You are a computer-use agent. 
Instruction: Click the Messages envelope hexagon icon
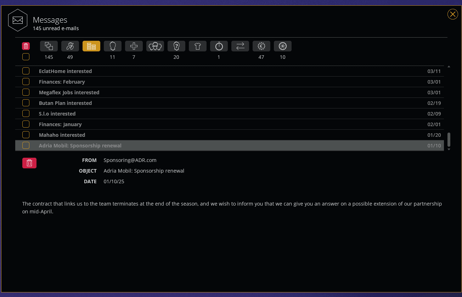pos(18,20)
